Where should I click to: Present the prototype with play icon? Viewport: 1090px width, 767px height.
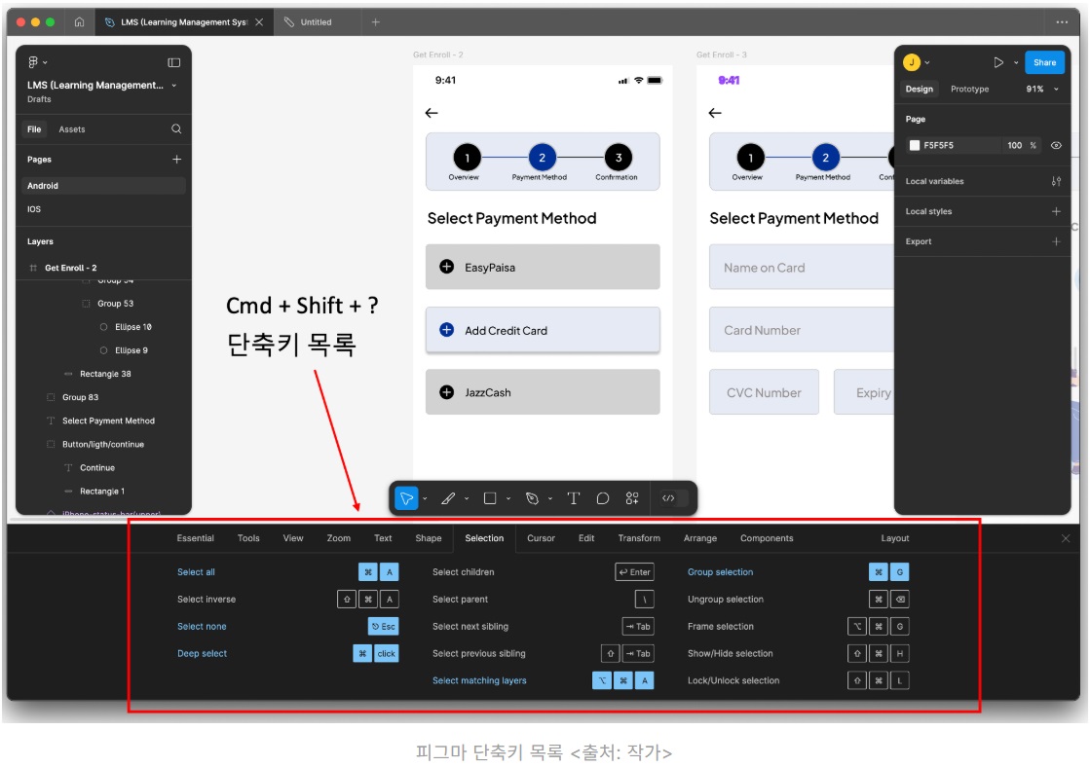998,62
